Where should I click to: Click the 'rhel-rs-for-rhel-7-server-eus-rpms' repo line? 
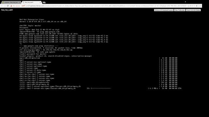37,78
